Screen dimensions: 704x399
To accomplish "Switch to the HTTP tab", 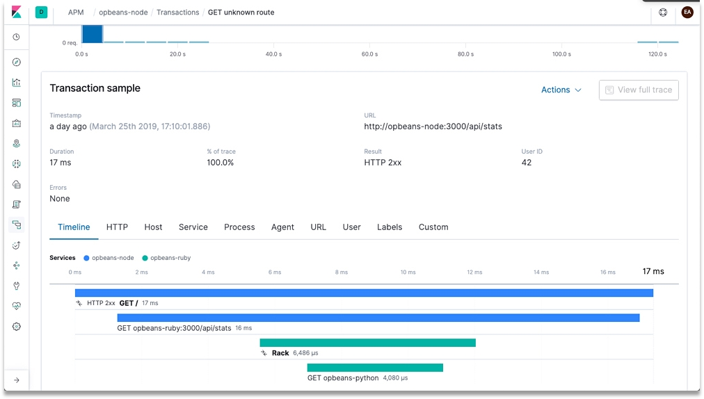I will coord(117,227).
